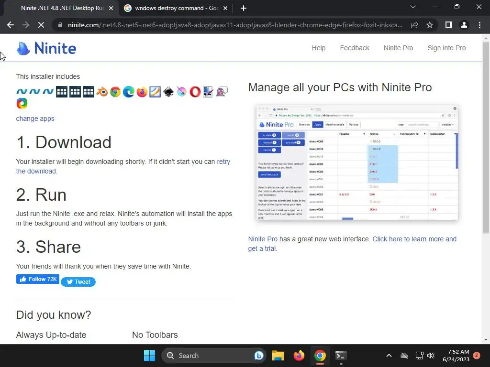Stop the page loading with the X button
The width and height of the screenshot is (490, 367).
click(41, 25)
